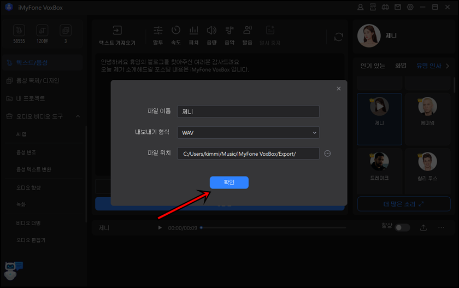Select the 찰리 푸스 voice card

point(427,171)
